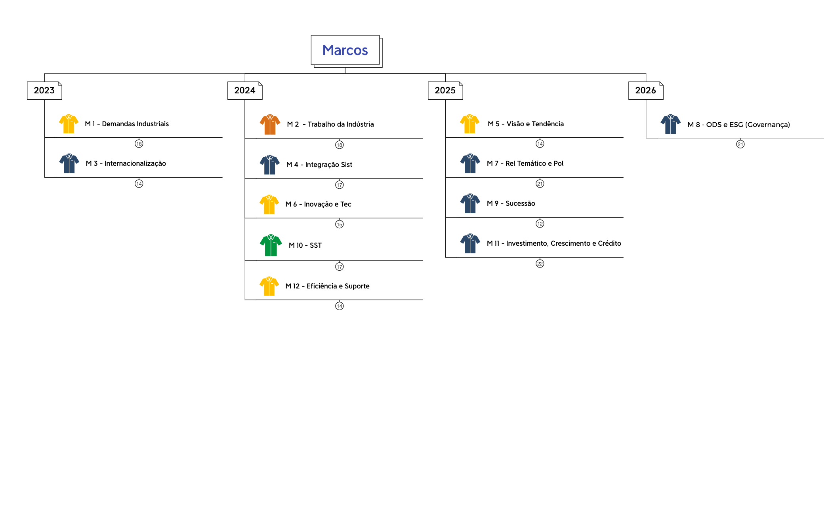Select the 2024 year node

tap(245, 91)
